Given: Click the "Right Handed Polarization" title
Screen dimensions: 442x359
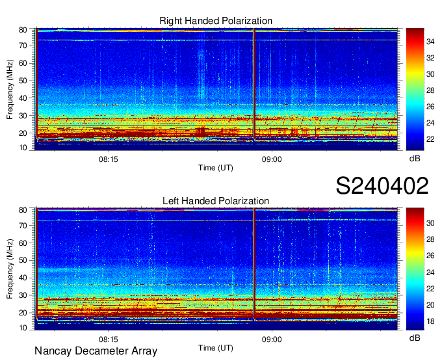Looking at the screenshot, I should coord(216,21).
